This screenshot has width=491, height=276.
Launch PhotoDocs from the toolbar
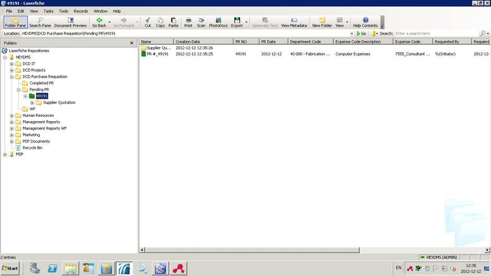(x=218, y=22)
